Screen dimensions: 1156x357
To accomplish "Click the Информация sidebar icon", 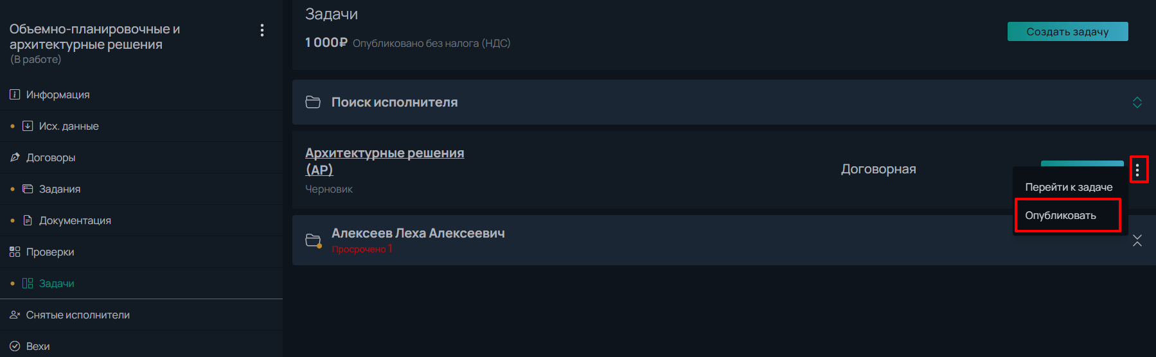I will 15,94.
